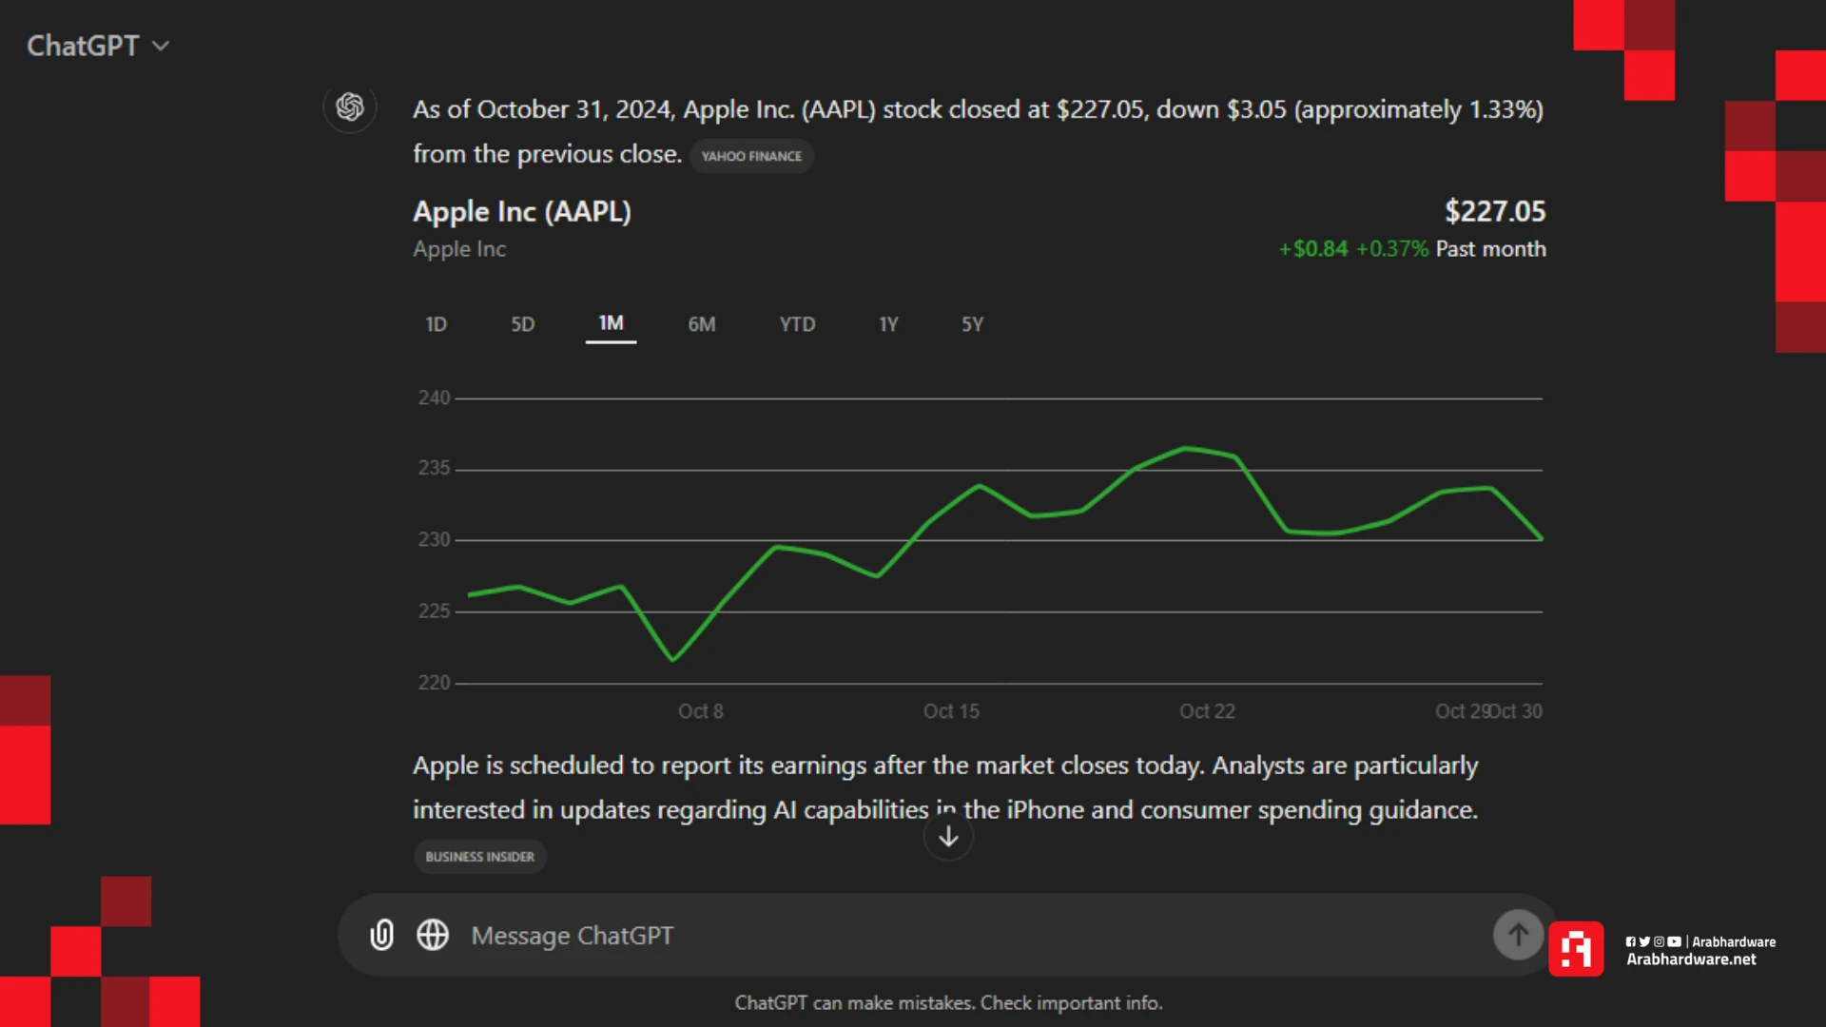The height and width of the screenshot is (1027, 1826).
Task: Switch chart to YTD range
Action: 797,324
